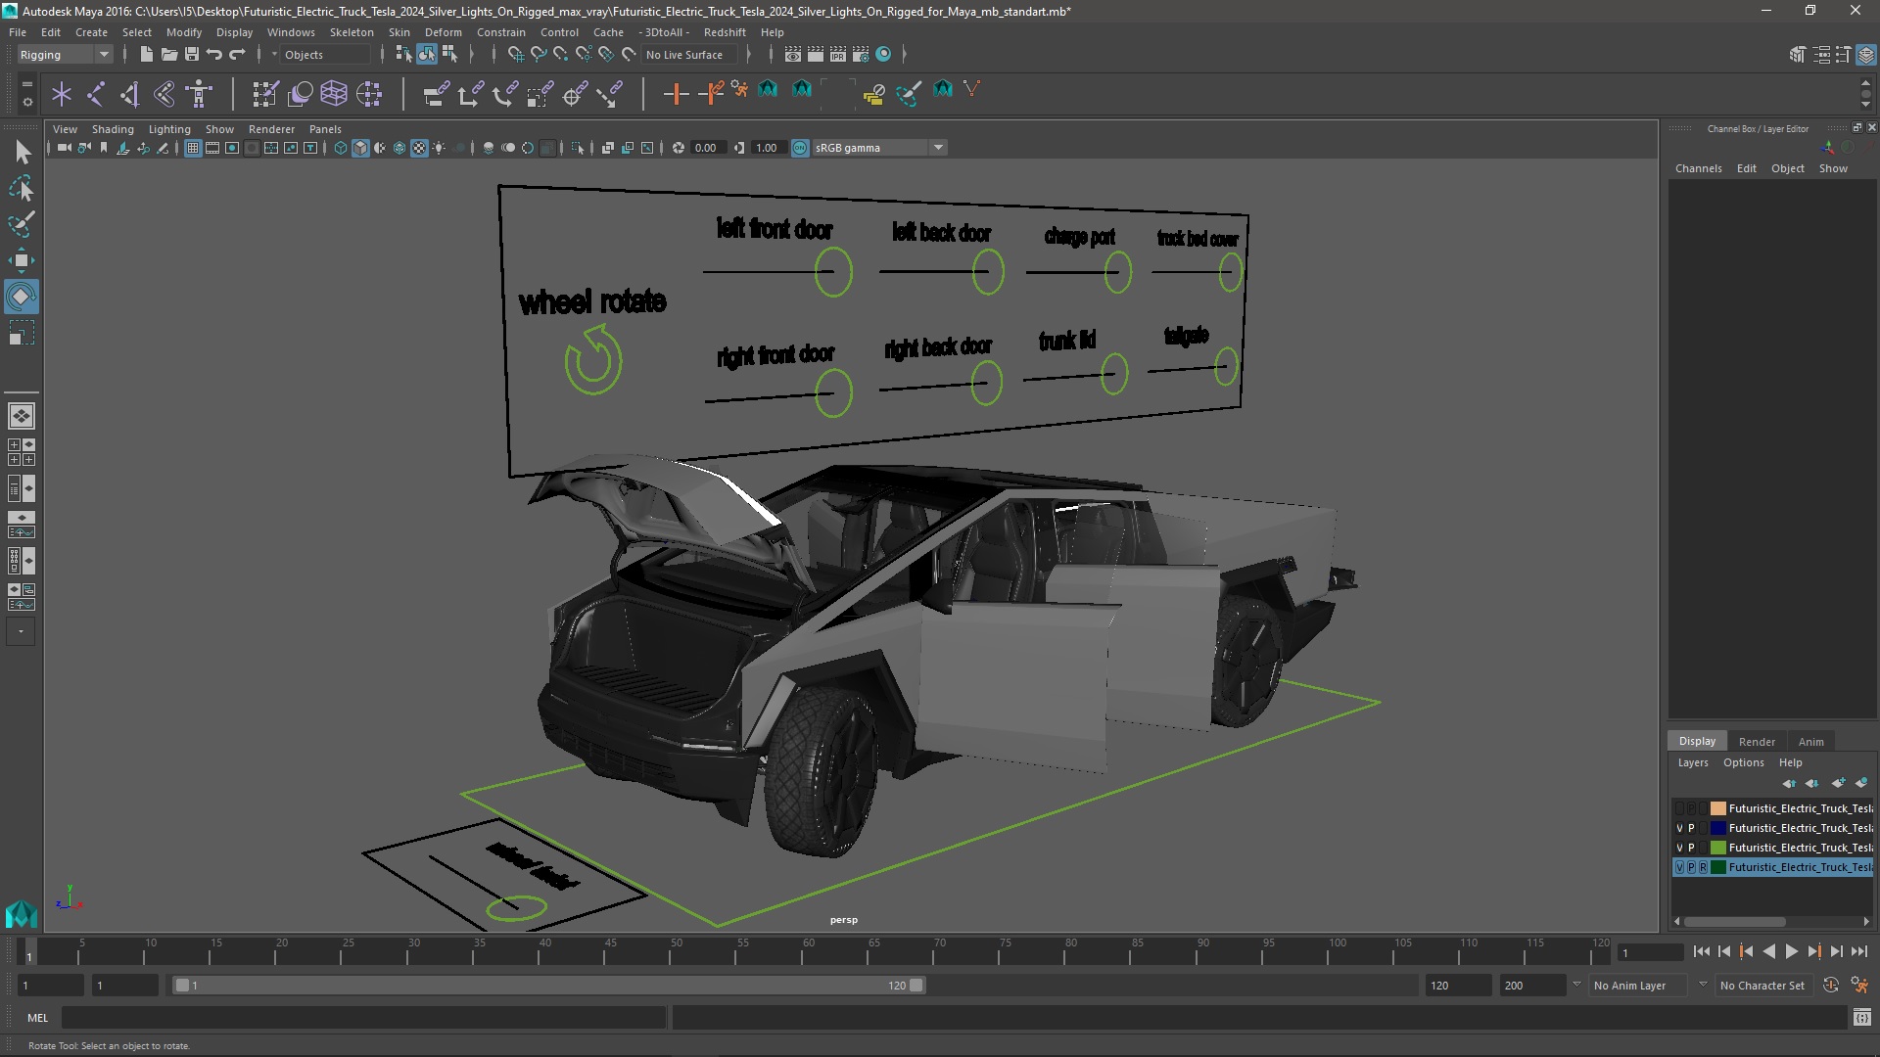Toggle the R reference box of selected layer
1880x1057 pixels.
pos(1703,867)
